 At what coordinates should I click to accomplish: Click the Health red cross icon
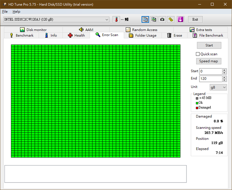70,35
